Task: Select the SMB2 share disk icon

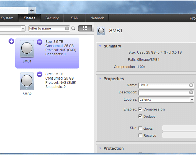Action: coord(27,81)
